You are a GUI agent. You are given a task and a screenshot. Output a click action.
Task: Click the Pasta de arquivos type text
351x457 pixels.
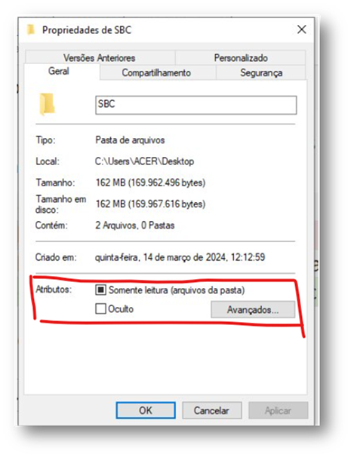130,140
